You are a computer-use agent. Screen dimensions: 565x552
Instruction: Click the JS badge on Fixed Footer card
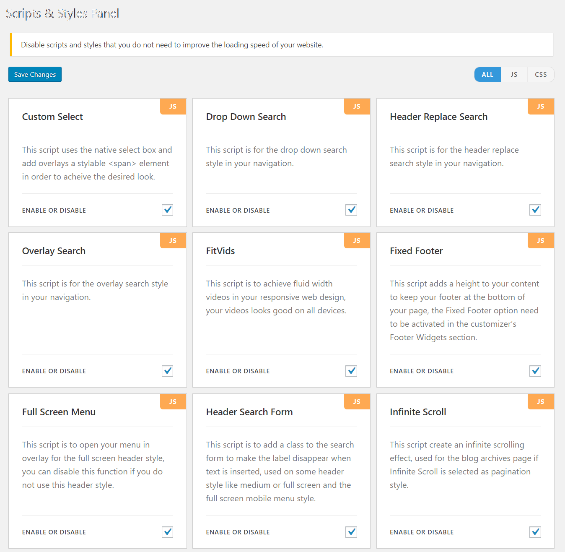coord(541,241)
